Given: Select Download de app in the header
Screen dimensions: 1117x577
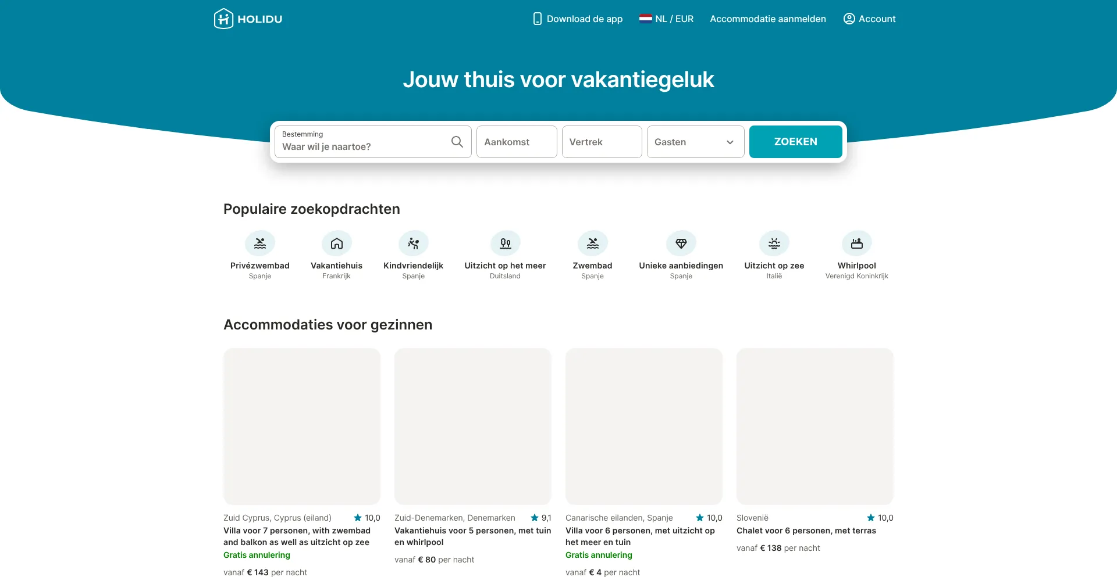Looking at the screenshot, I should (577, 19).
